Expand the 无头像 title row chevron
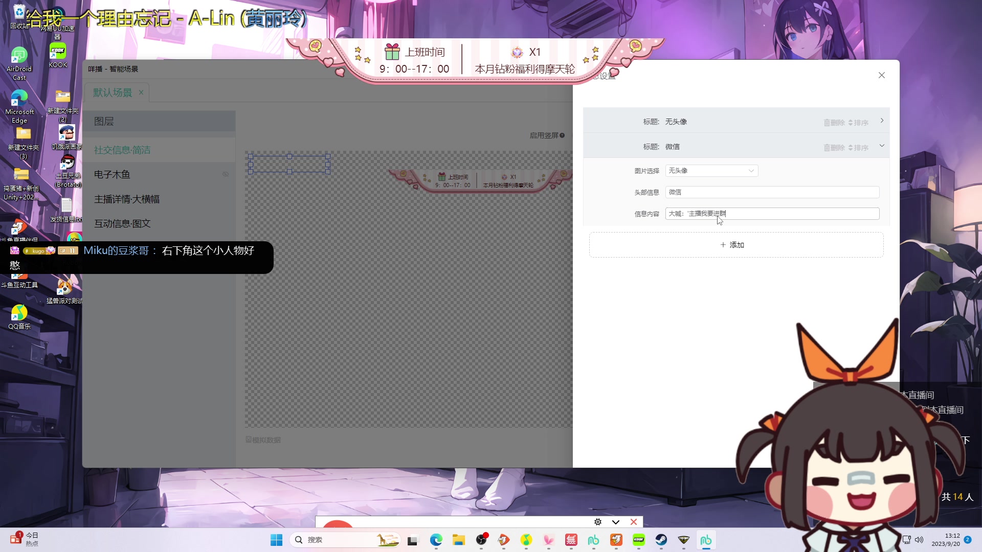The height and width of the screenshot is (552, 982). tap(882, 121)
